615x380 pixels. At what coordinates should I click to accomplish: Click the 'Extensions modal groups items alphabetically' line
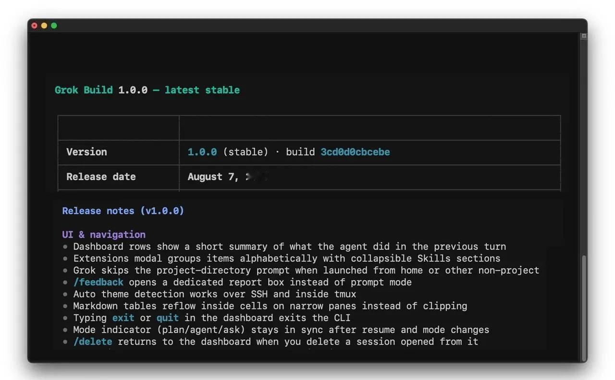(287, 258)
